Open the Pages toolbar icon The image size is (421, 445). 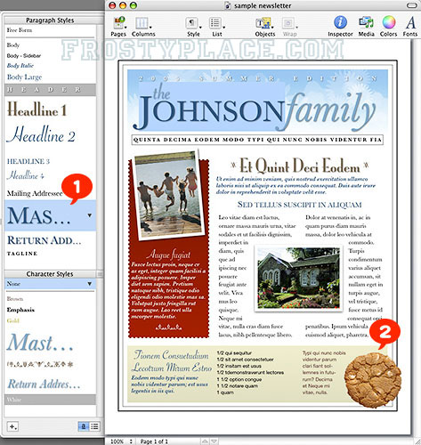[118, 27]
